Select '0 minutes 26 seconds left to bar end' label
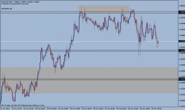This screenshot has width=185, height=110. coord(15,4)
